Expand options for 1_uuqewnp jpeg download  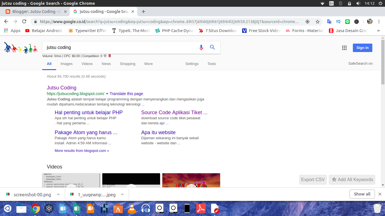(122, 194)
